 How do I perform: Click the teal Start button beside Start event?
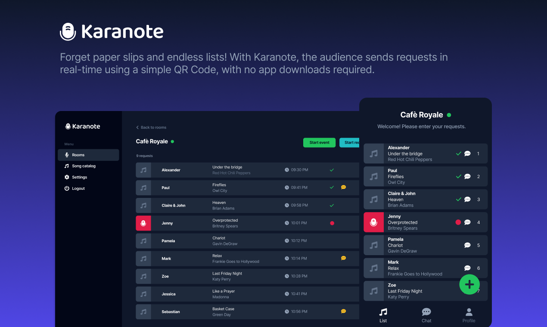point(349,142)
